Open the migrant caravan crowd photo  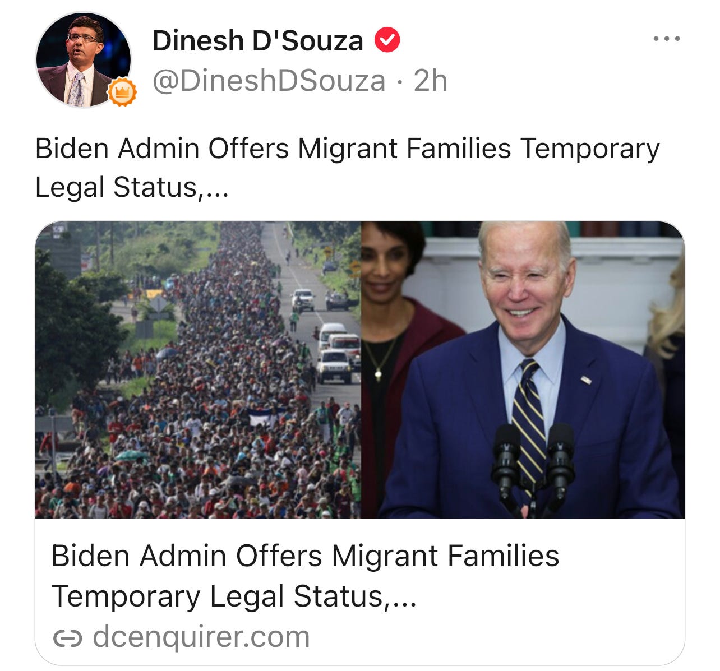[x=198, y=369]
